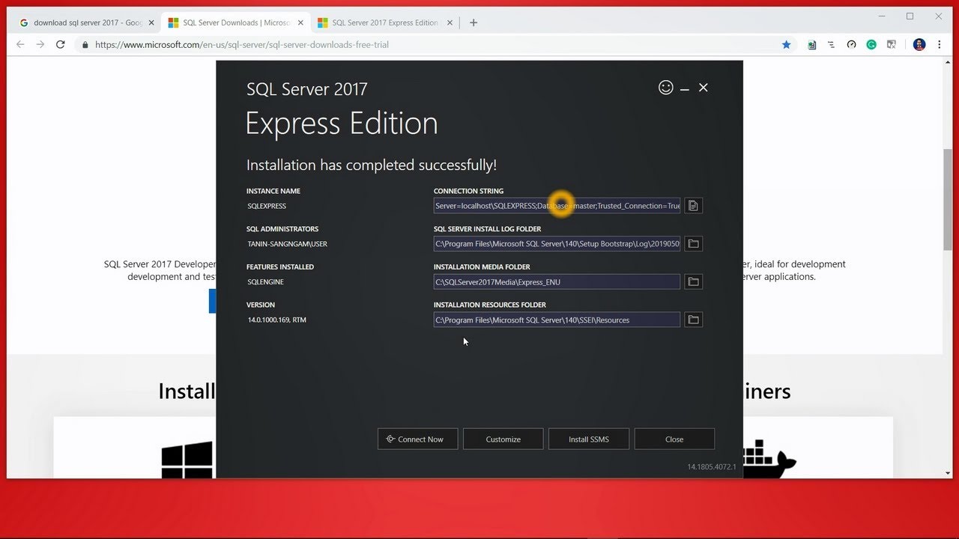This screenshot has height=539, width=959.
Task: Close the installer using the X icon
Action: point(703,88)
